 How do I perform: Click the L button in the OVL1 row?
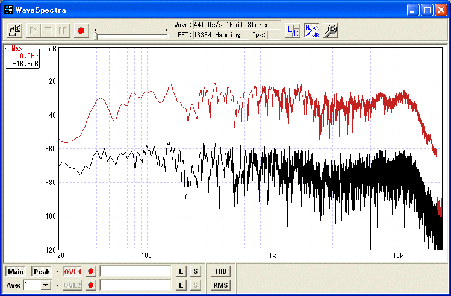[181, 272]
